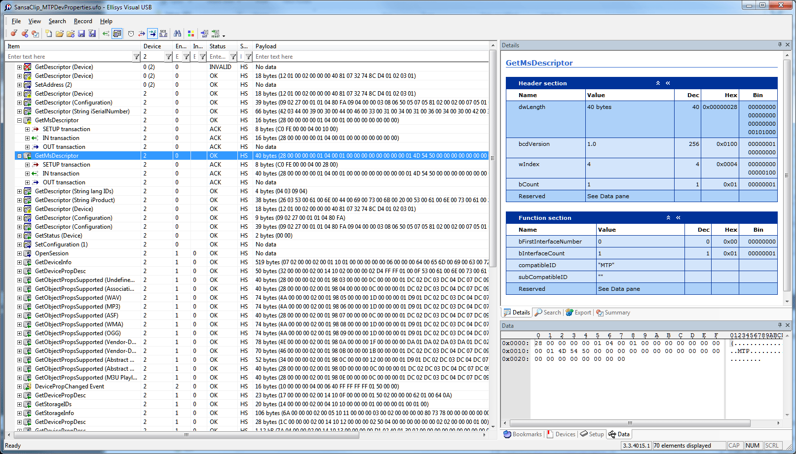This screenshot has width=796, height=454.
Task: Click the open folder icon in toolbar
Action: tap(59, 34)
